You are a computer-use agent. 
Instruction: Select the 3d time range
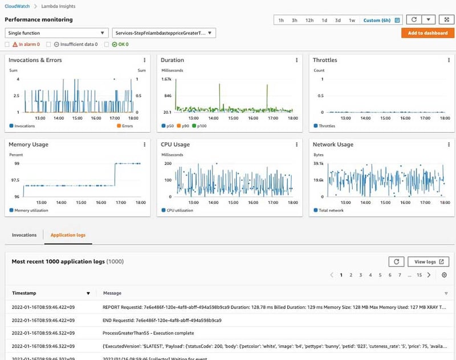click(x=337, y=21)
